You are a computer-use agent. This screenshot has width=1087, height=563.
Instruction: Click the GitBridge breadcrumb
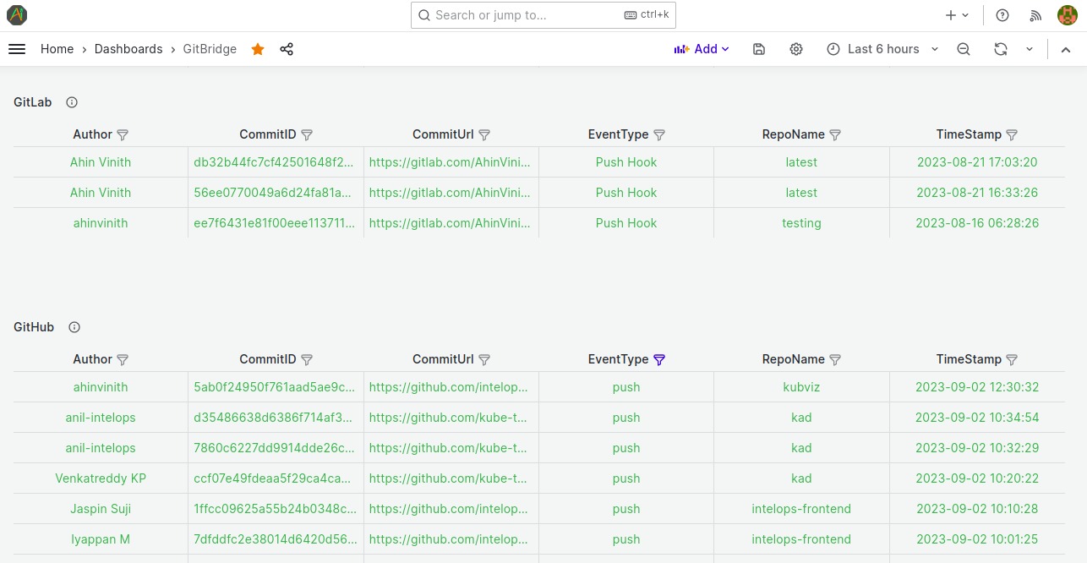pos(210,49)
